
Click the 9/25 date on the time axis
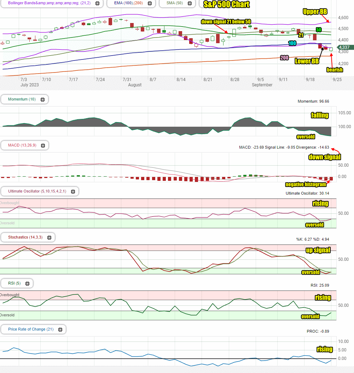click(x=337, y=80)
